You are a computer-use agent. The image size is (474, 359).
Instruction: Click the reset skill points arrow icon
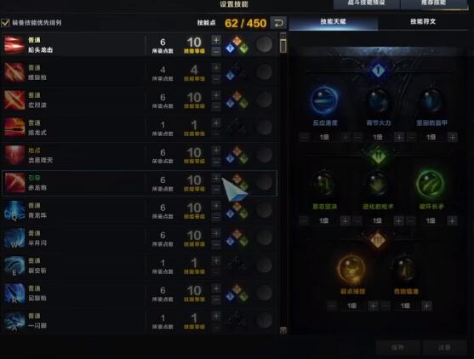[278, 23]
